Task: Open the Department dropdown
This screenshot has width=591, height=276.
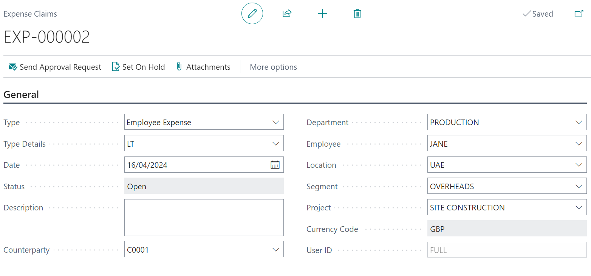Action: 579,123
